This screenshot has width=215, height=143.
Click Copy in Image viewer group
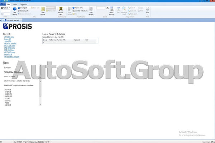point(140,8)
